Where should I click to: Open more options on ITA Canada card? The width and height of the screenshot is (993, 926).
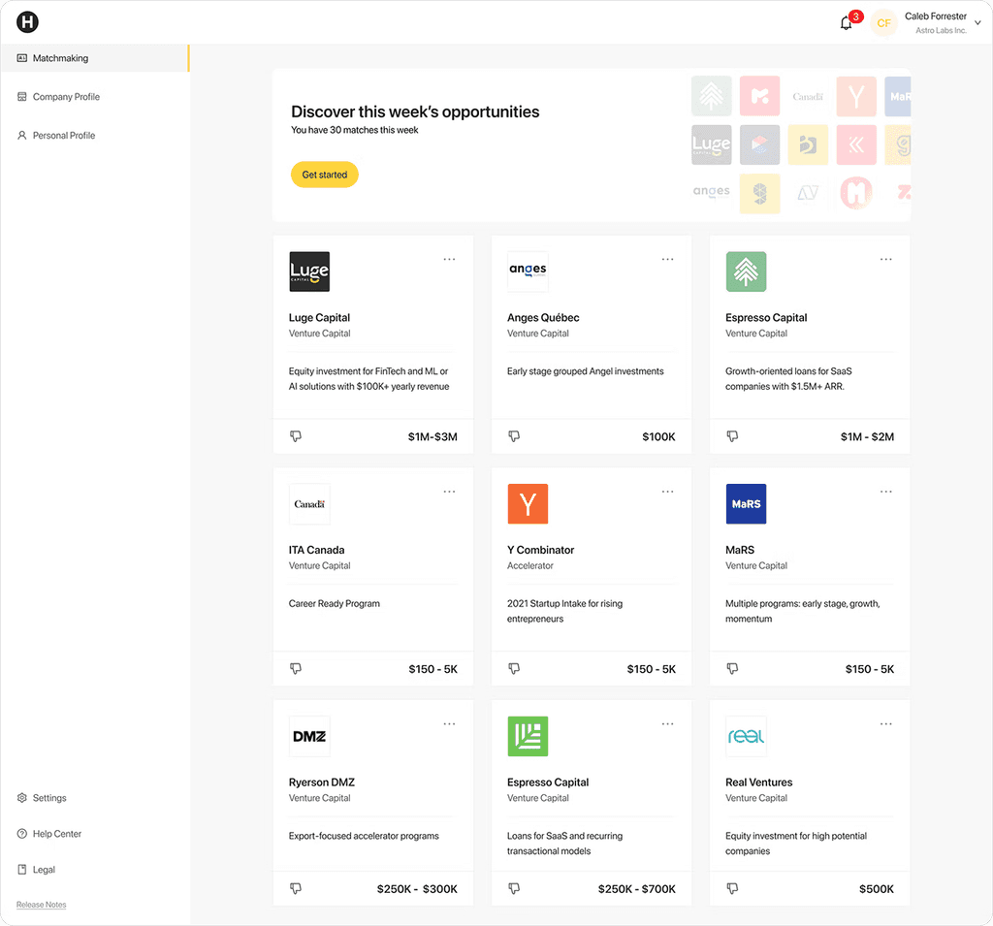click(449, 493)
